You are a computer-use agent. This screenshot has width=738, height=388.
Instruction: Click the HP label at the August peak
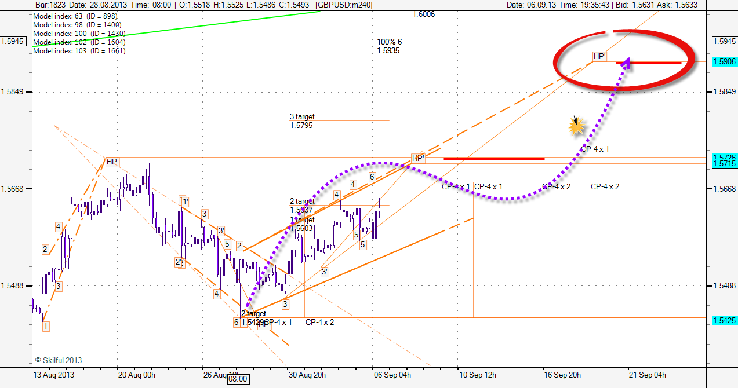[x=111, y=162]
